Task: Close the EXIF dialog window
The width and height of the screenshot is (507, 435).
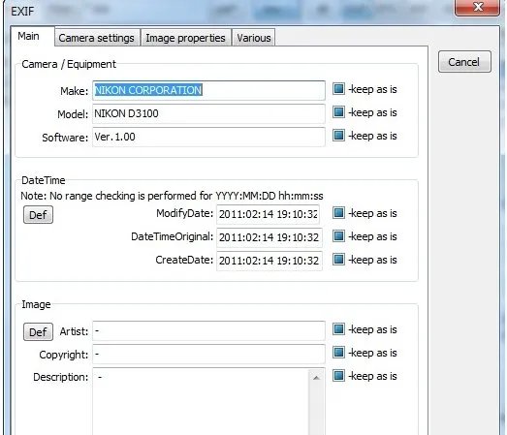Action: point(478,7)
